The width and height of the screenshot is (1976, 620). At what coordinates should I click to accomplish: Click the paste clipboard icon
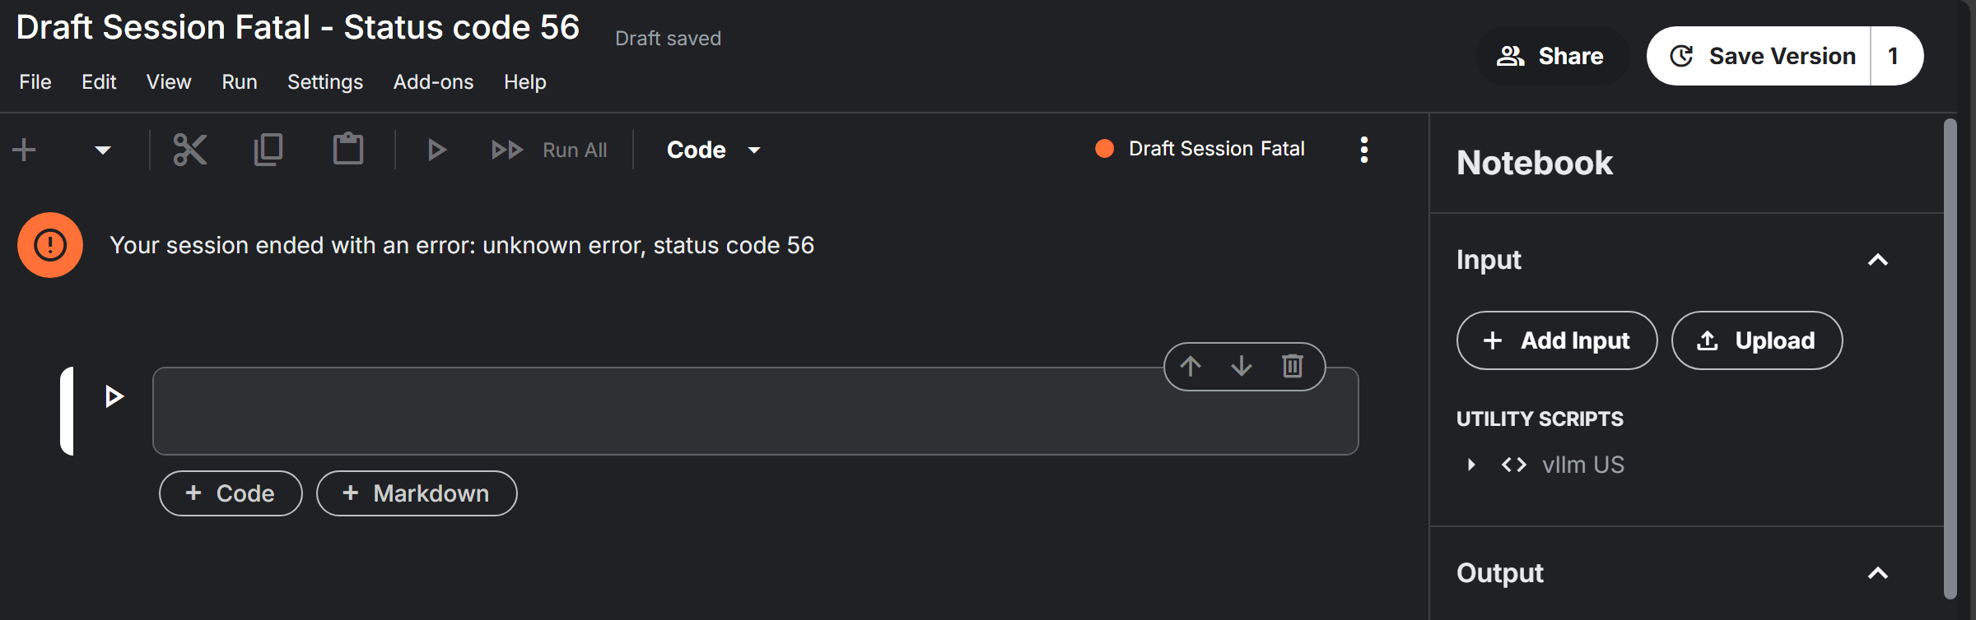point(348,149)
